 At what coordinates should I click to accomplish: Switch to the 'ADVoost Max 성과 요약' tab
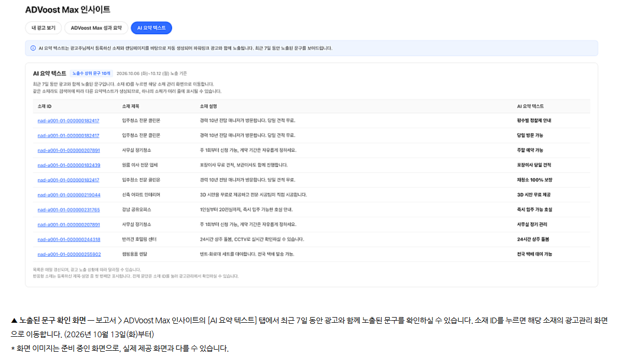coord(96,28)
